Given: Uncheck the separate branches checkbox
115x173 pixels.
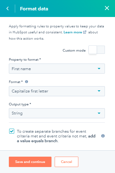Looking at the screenshot, I should click(x=12, y=131).
